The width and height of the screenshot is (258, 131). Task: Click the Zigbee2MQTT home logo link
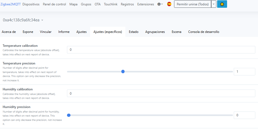(x=10, y=4)
